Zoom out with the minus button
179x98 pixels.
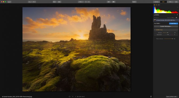pos(86,2)
